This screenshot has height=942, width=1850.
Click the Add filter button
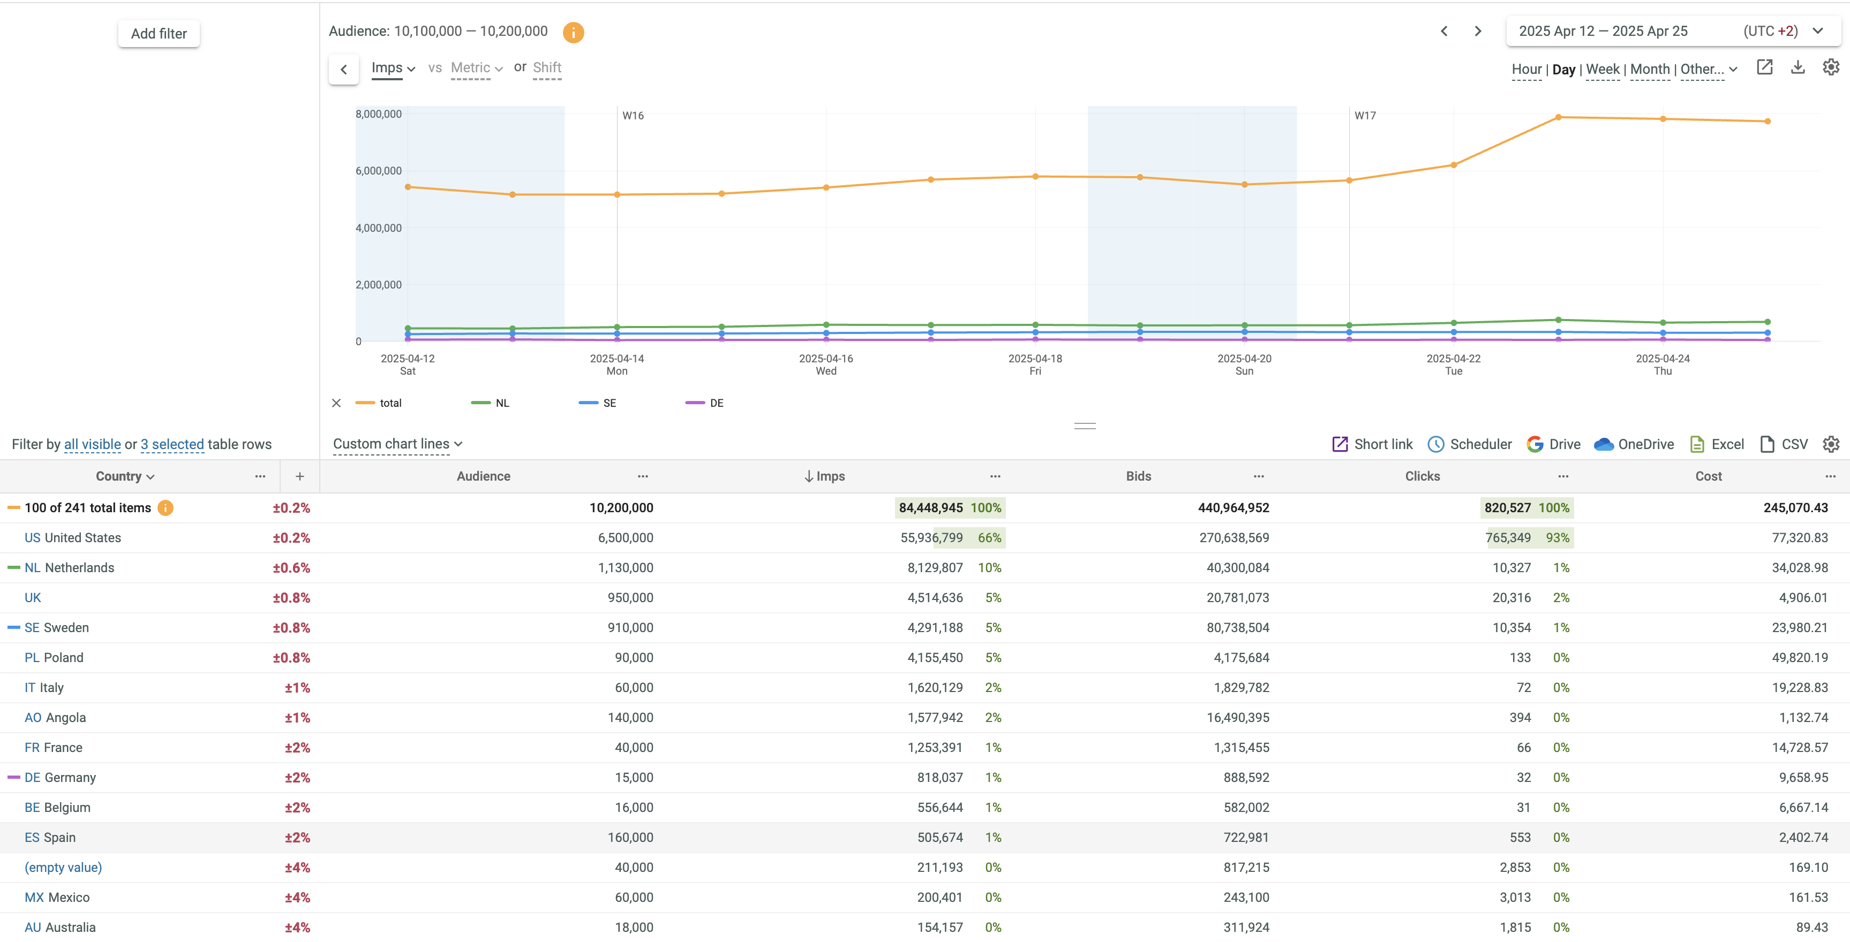point(159,34)
